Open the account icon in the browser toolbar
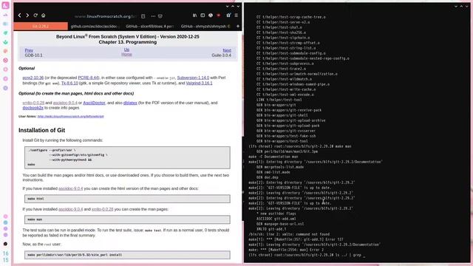Image resolution: width=473 pixels, height=266 pixels. click(211, 16)
